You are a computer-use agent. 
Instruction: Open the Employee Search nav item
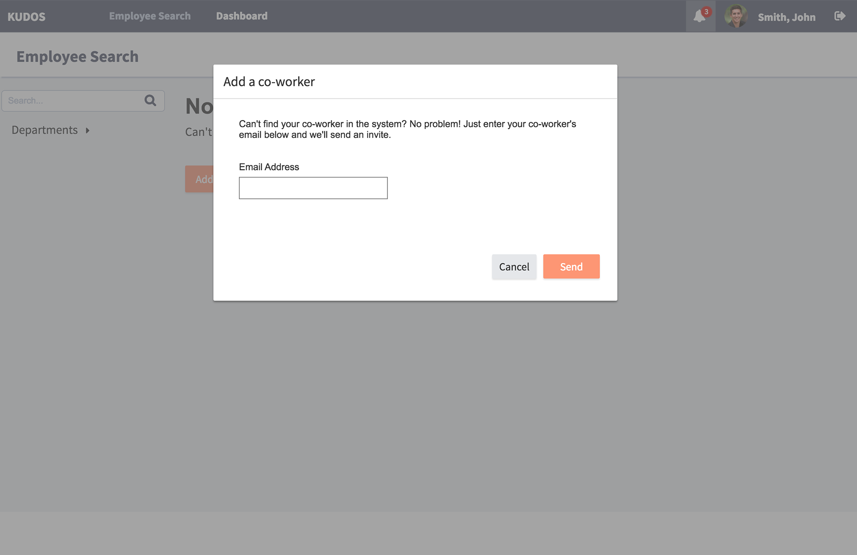pyautogui.click(x=150, y=16)
